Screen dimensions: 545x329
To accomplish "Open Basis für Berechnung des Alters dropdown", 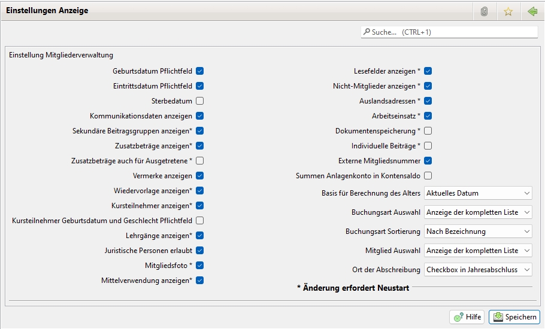I will (478, 193).
